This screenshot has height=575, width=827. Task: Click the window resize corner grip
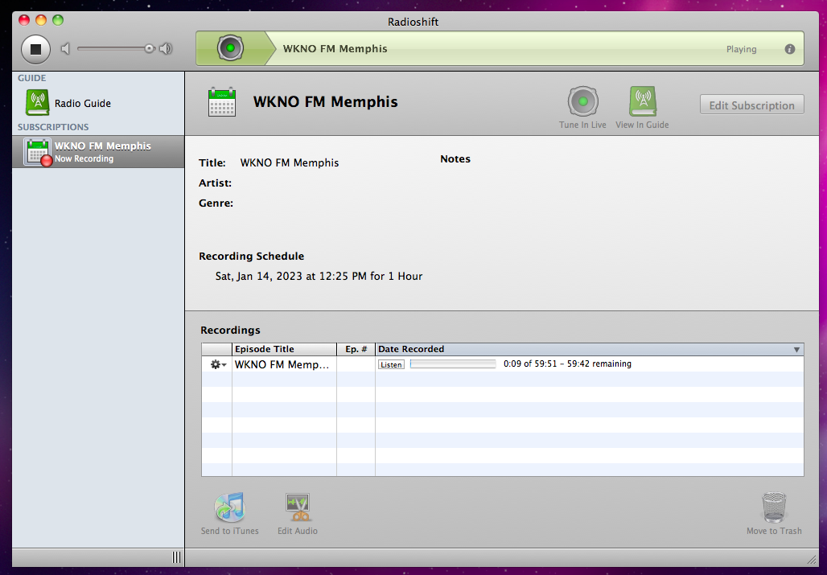[811, 559]
